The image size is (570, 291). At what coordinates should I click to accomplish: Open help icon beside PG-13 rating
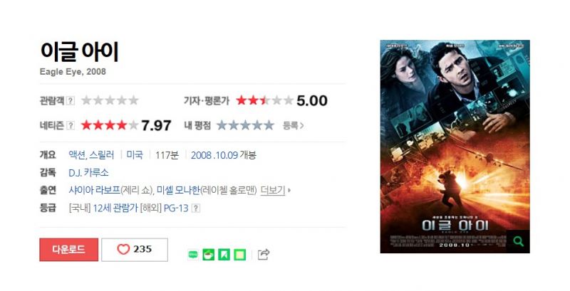click(x=196, y=208)
